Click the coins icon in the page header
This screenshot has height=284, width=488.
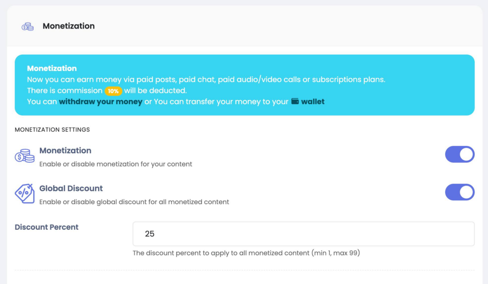coord(27,27)
